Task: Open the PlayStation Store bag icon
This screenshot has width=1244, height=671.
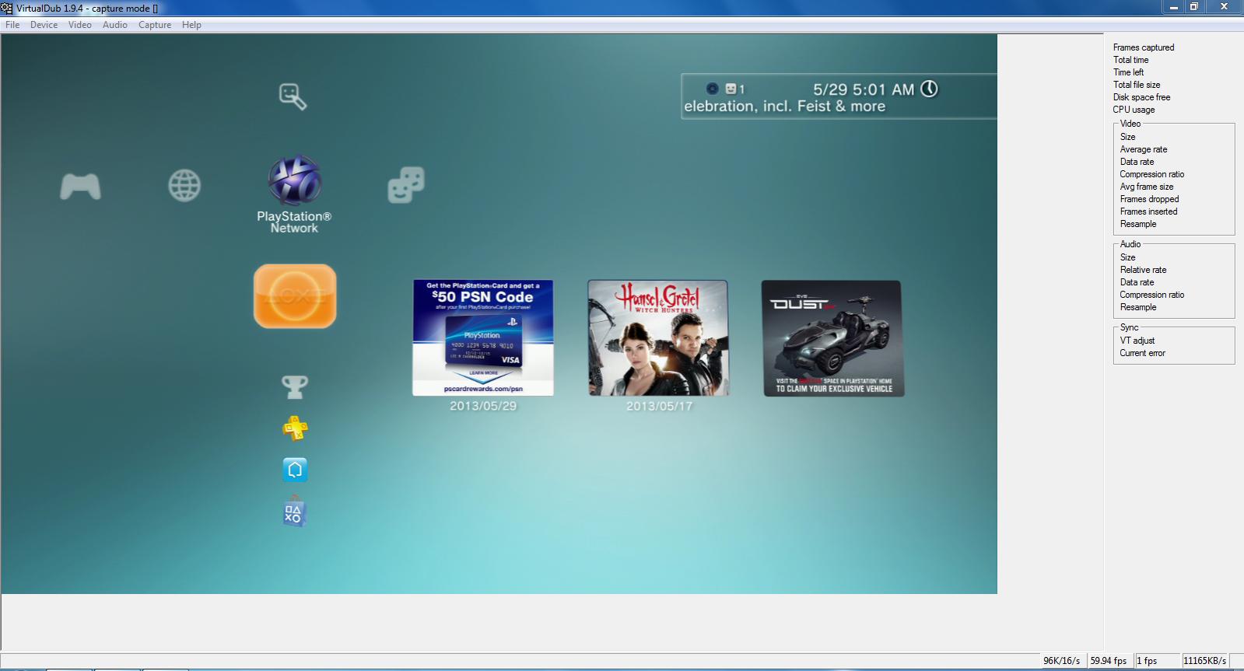Action: pyautogui.click(x=294, y=512)
